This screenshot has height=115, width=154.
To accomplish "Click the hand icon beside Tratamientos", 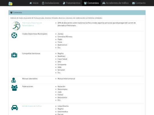I will 64,3.
